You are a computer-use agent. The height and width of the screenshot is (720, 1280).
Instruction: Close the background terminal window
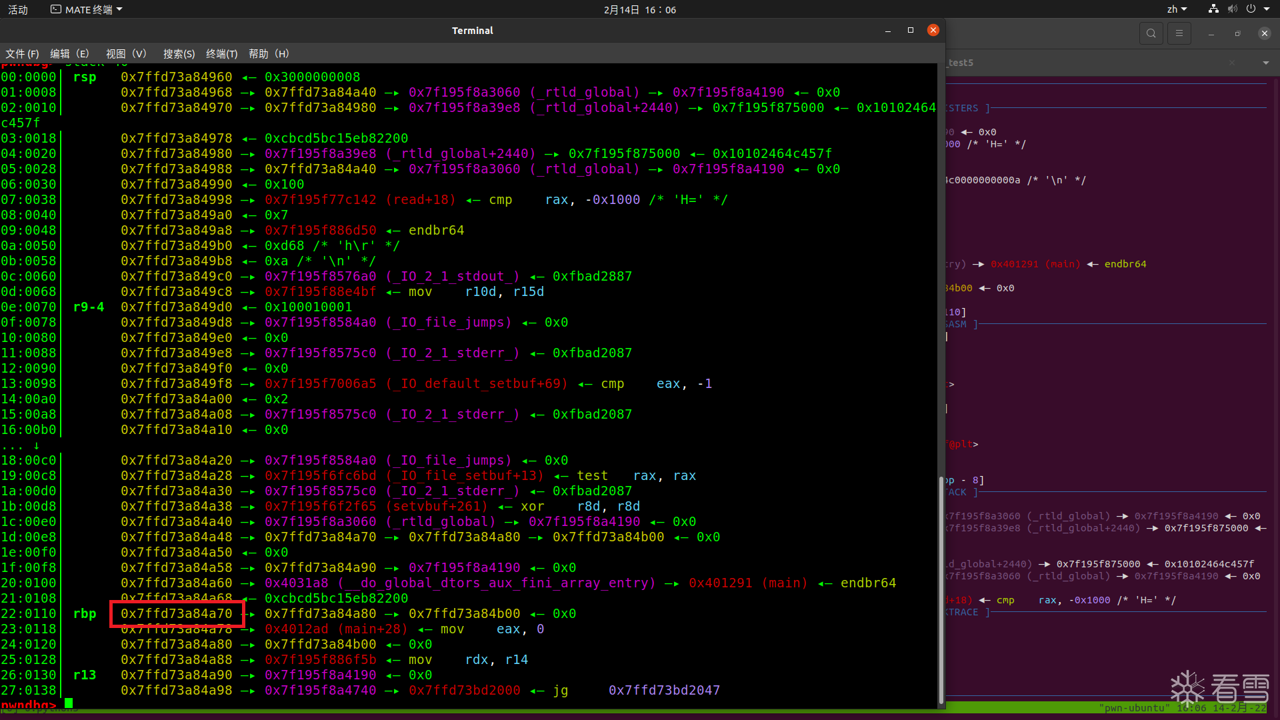[1264, 33]
